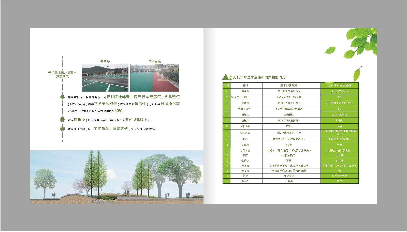Click the green 保水 cell in row 17
This screenshot has width=407, height=232.
point(339,181)
